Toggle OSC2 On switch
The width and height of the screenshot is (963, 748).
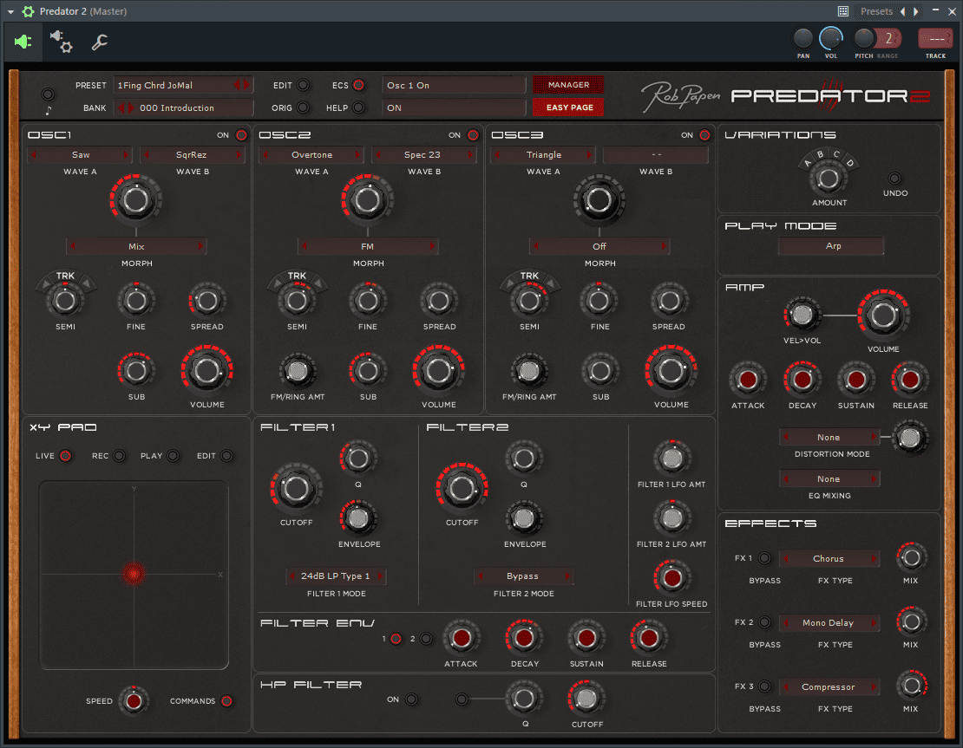pos(473,135)
